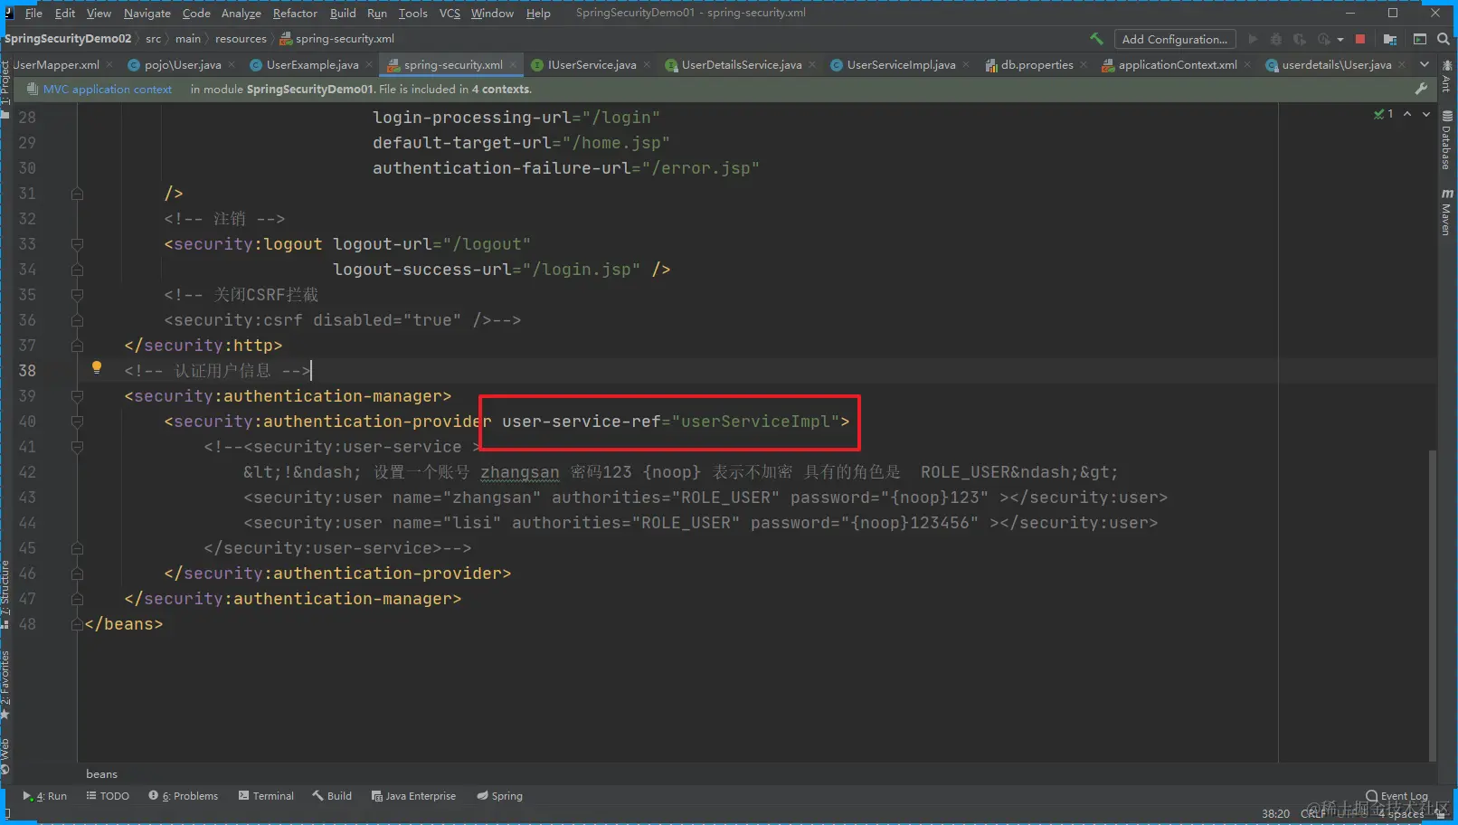This screenshot has width=1458, height=825.
Task: Click the intention light bulb on line 38
Action: [x=97, y=367]
